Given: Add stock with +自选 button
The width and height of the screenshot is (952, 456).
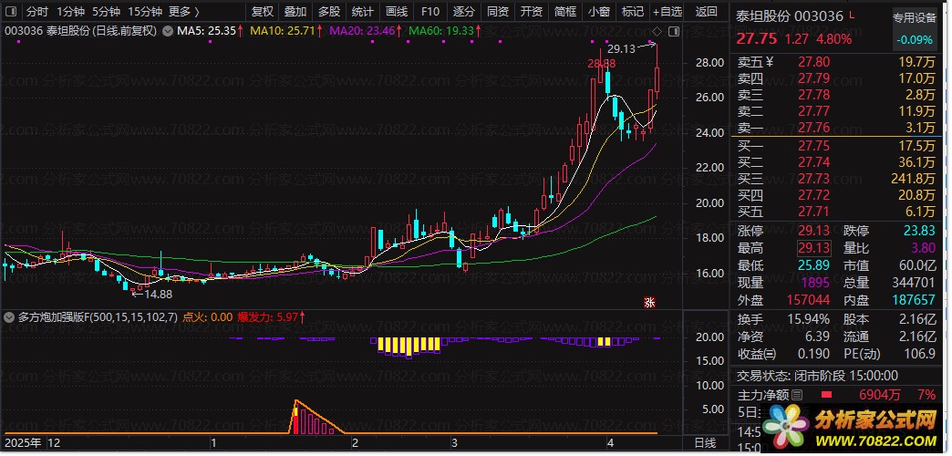Looking at the screenshot, I should click(667, 12).
